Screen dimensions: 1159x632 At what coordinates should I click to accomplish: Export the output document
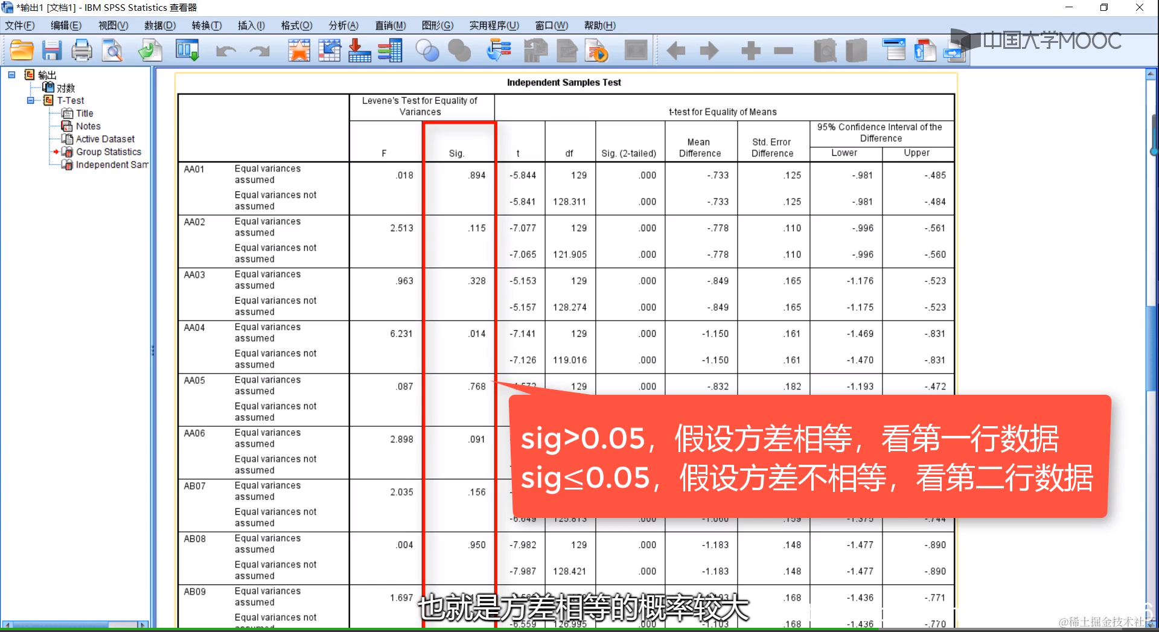click(150, 50)
